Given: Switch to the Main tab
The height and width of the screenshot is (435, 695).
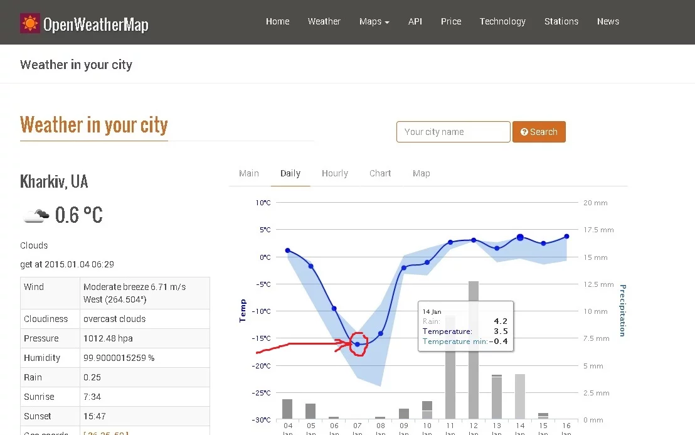Looking at the screenshot, I should [249, 173].
